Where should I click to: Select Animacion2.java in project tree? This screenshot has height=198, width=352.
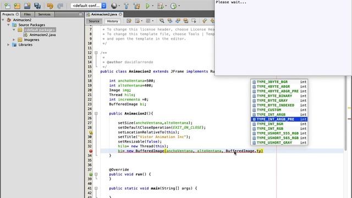42,35
